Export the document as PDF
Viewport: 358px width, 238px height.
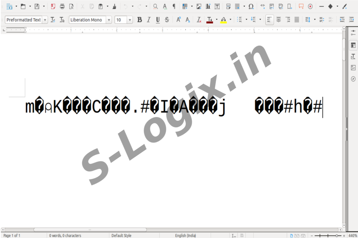pyautogui.click(x=53, y=6)
